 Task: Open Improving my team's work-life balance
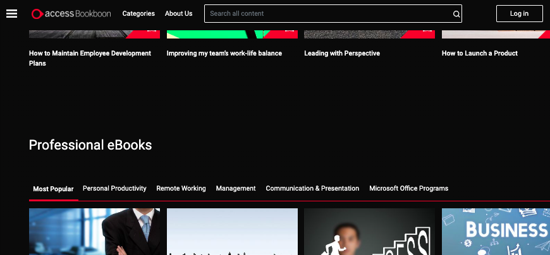(224, 54)
